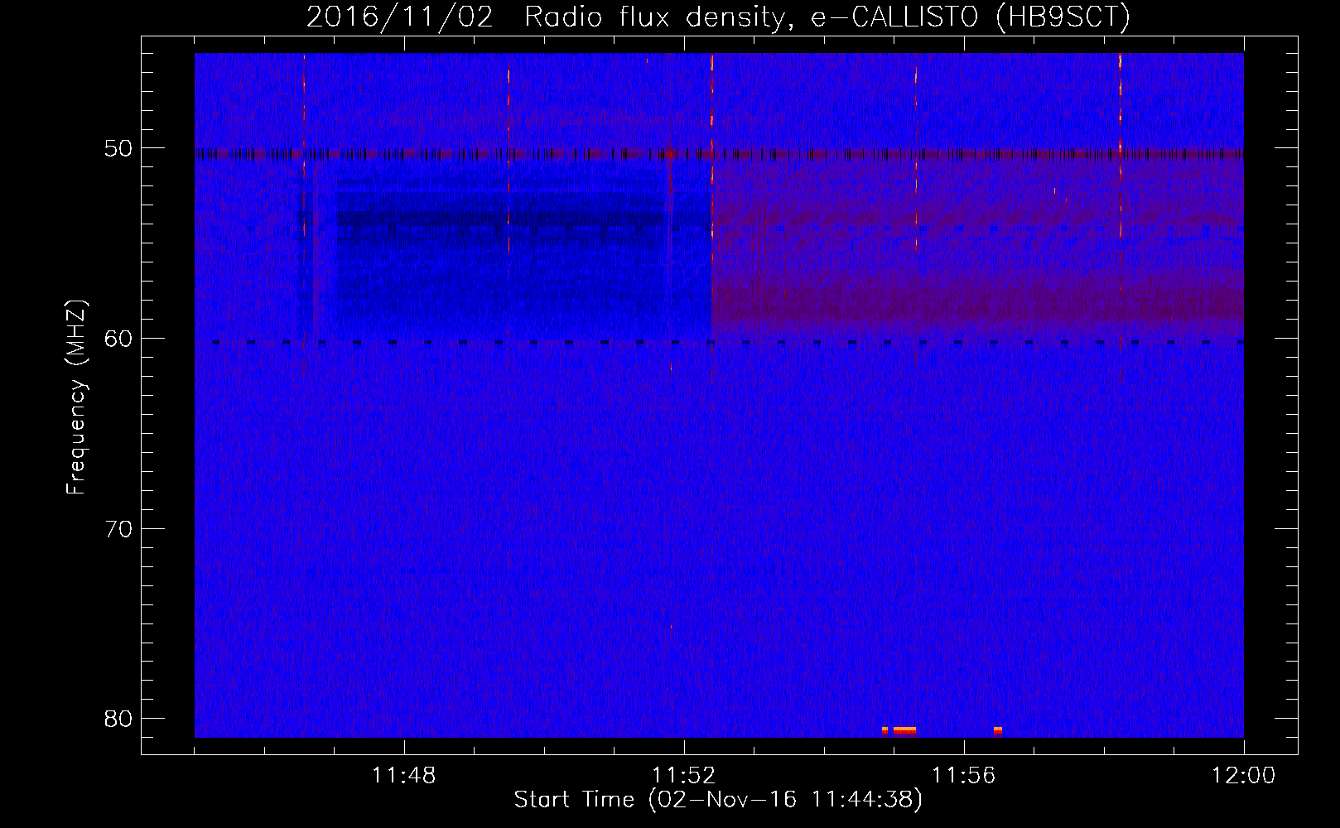Click the 12:00 time tick label
Image resolution: width=1340 pixels, height=828 pixels.
1244,776
